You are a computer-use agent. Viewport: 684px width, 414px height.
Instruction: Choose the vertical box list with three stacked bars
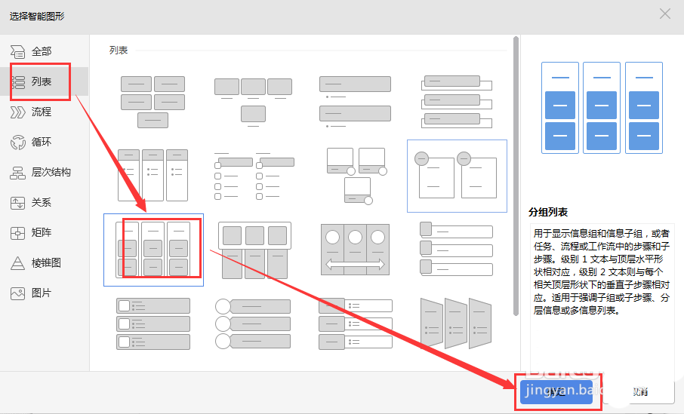coord(457,102)
